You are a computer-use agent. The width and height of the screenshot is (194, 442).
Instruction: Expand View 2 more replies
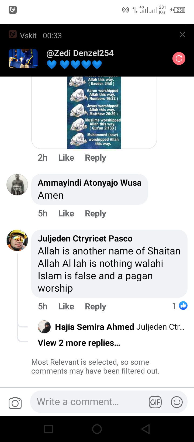pyautogui.click(x=79, y=343)
